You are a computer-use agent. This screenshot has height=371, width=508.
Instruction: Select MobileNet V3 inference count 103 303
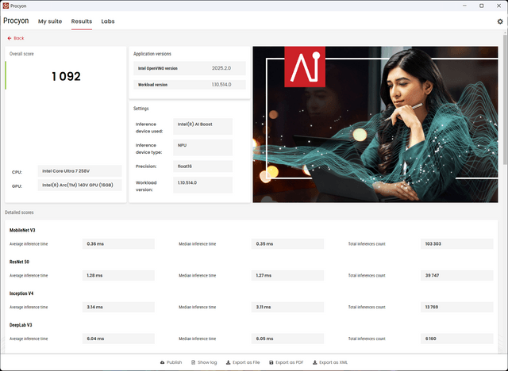pos(457,244)
